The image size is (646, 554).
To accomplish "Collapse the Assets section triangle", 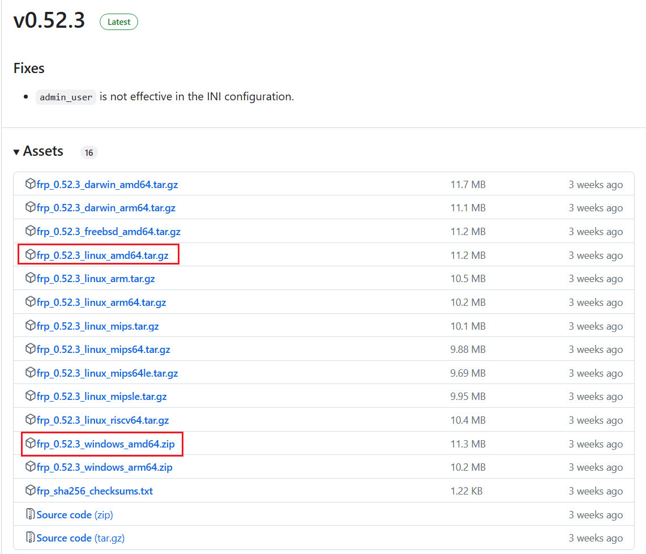I will [16, 152].
